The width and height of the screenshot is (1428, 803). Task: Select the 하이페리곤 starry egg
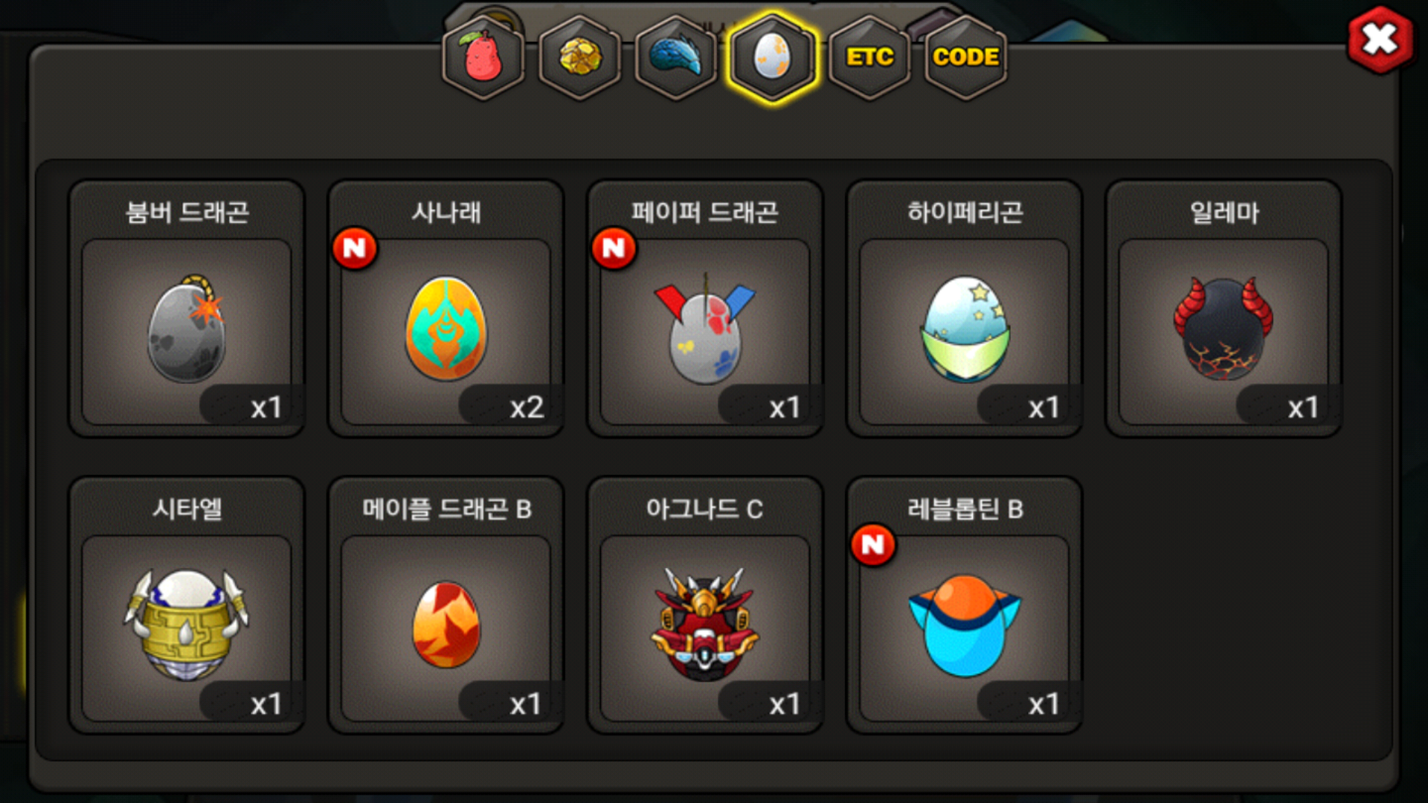coord(965,309)
